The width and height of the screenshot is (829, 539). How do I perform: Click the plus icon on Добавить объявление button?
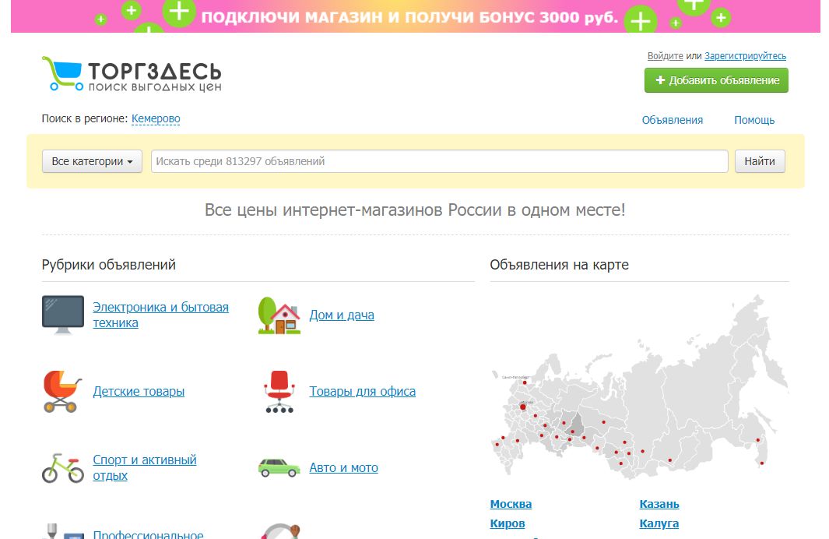click(x=660, y=80)
